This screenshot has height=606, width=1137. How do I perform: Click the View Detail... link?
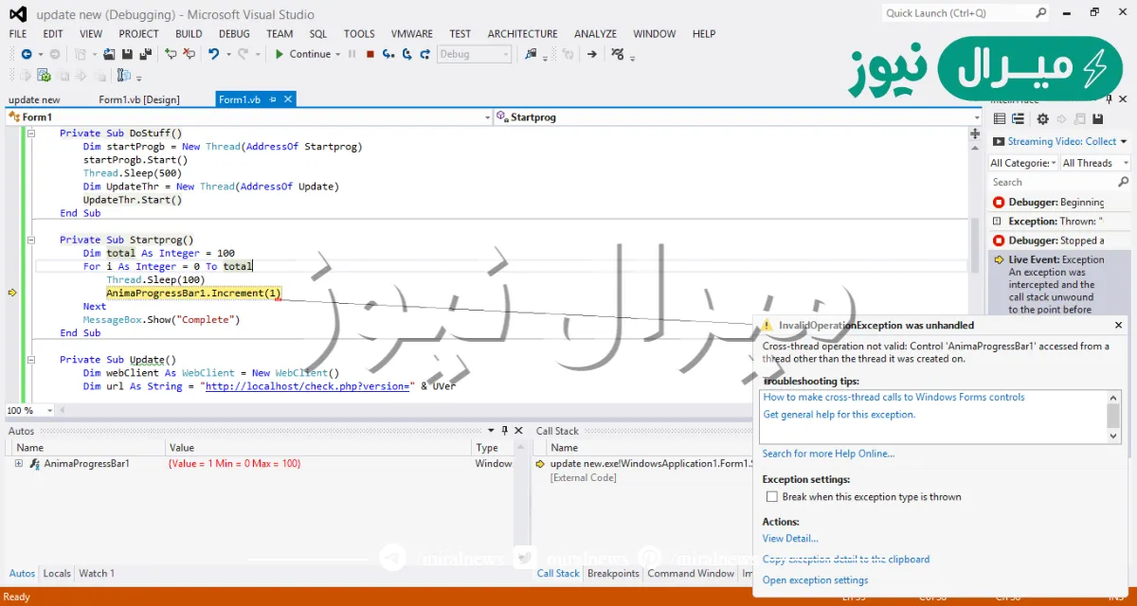(789, 539)
